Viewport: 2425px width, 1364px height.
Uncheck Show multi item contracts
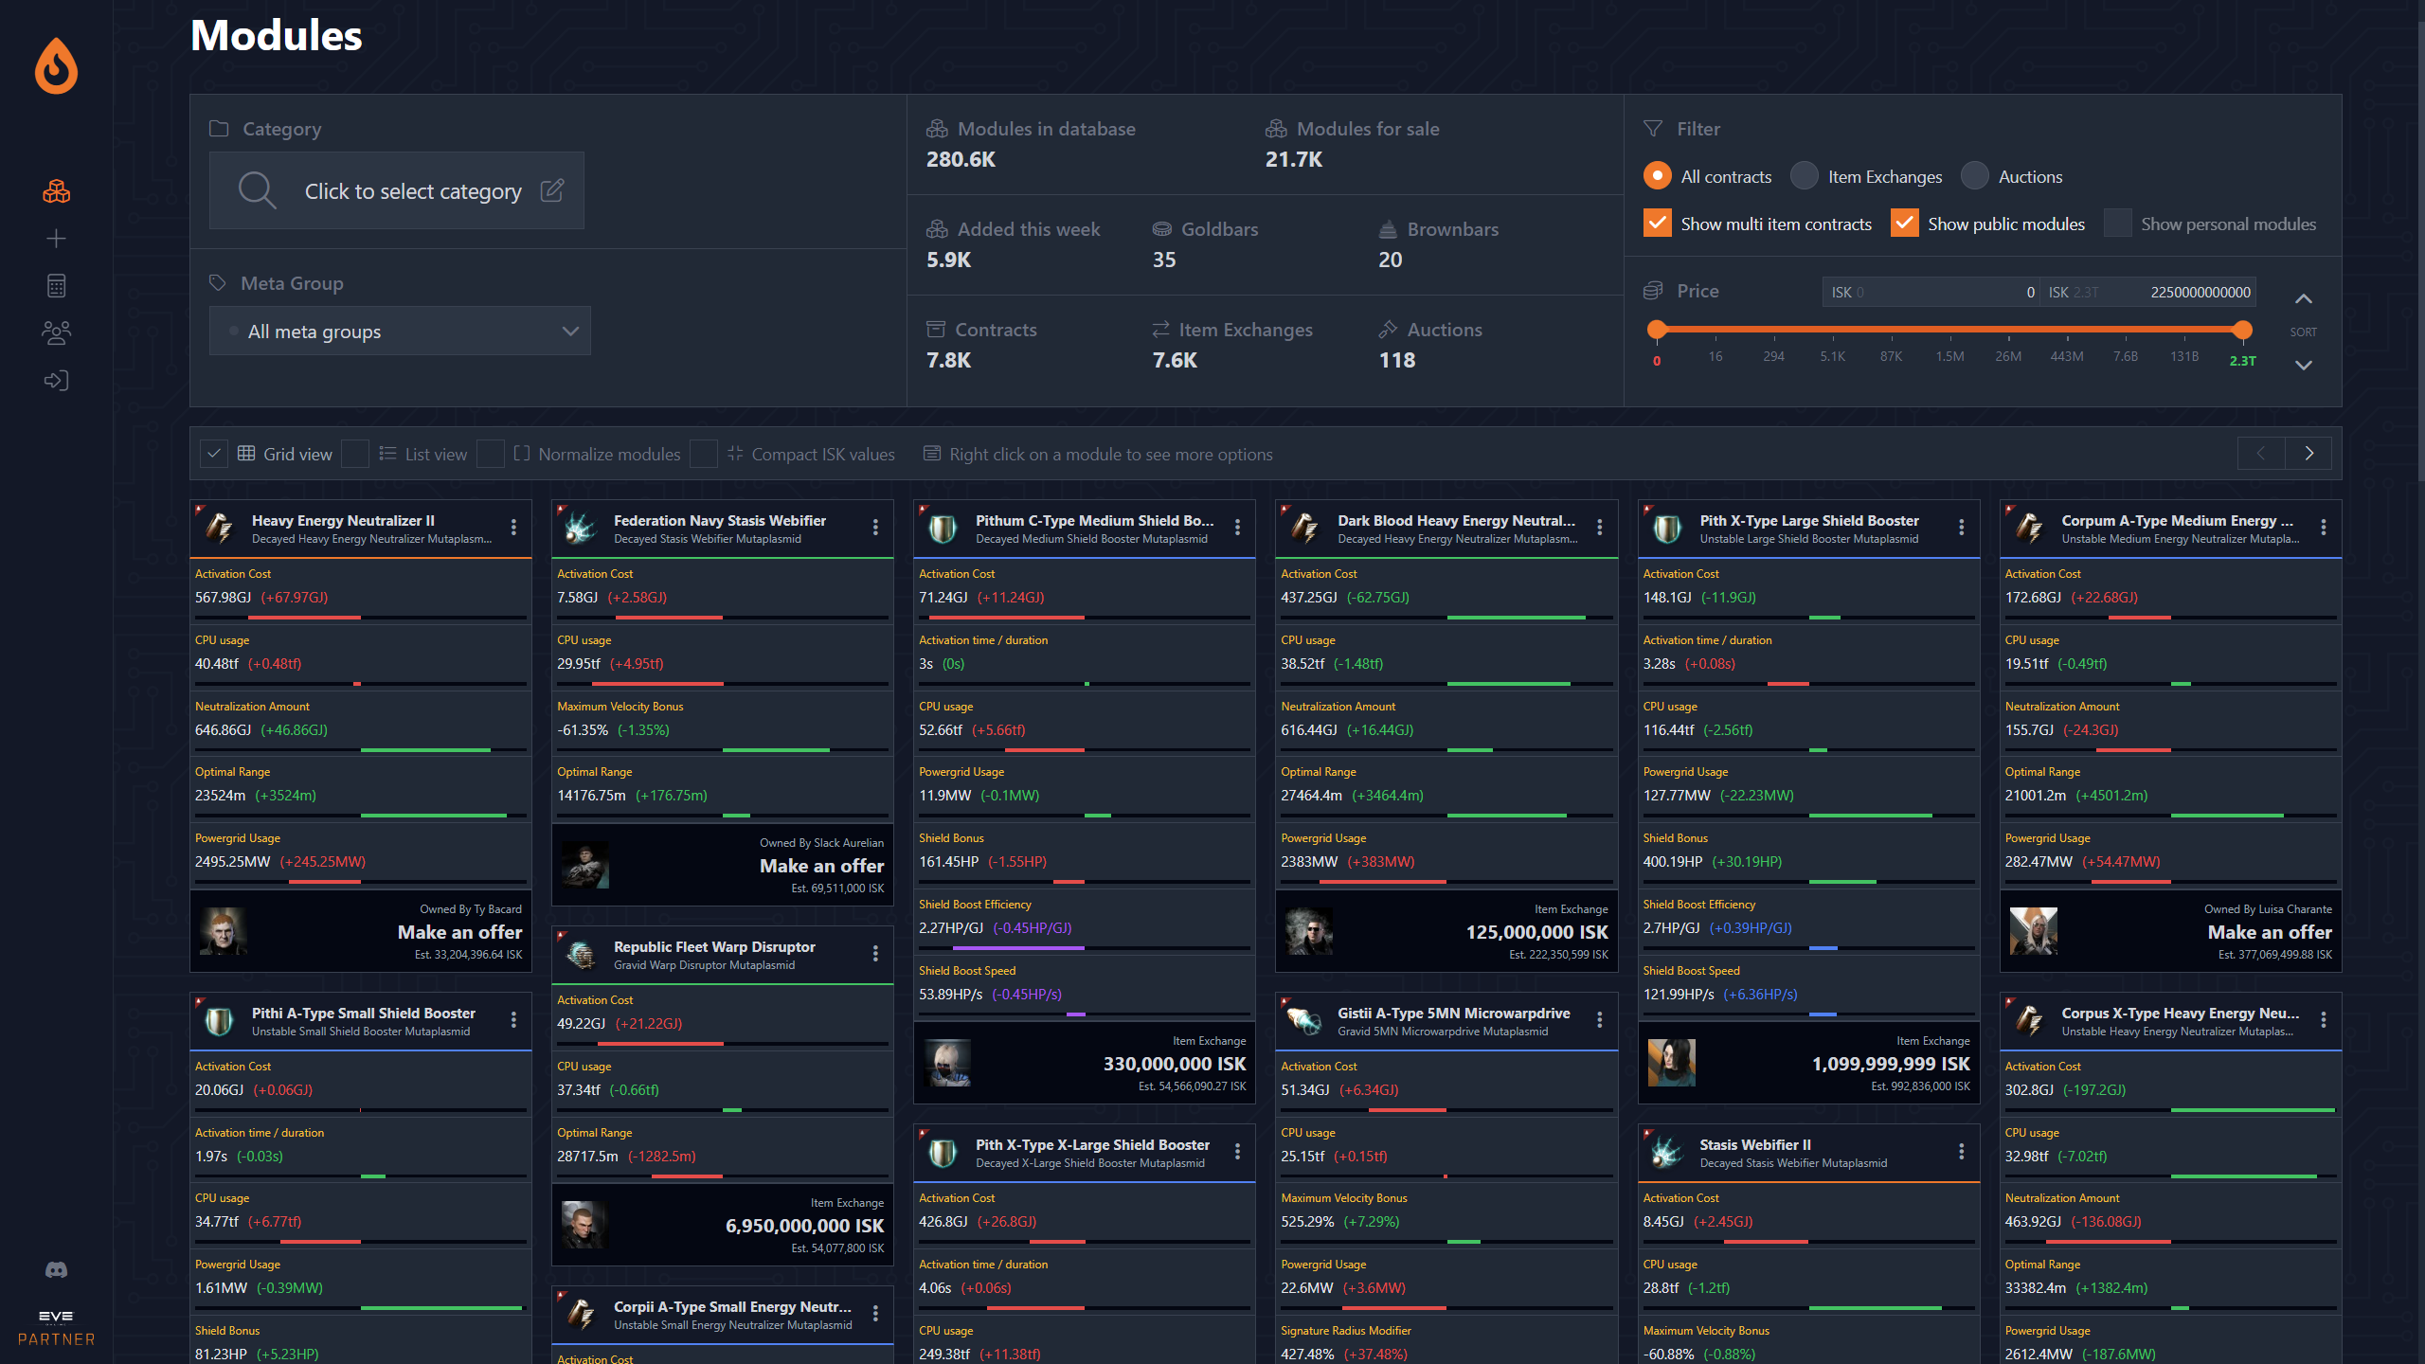click(x=1657, y=224)
